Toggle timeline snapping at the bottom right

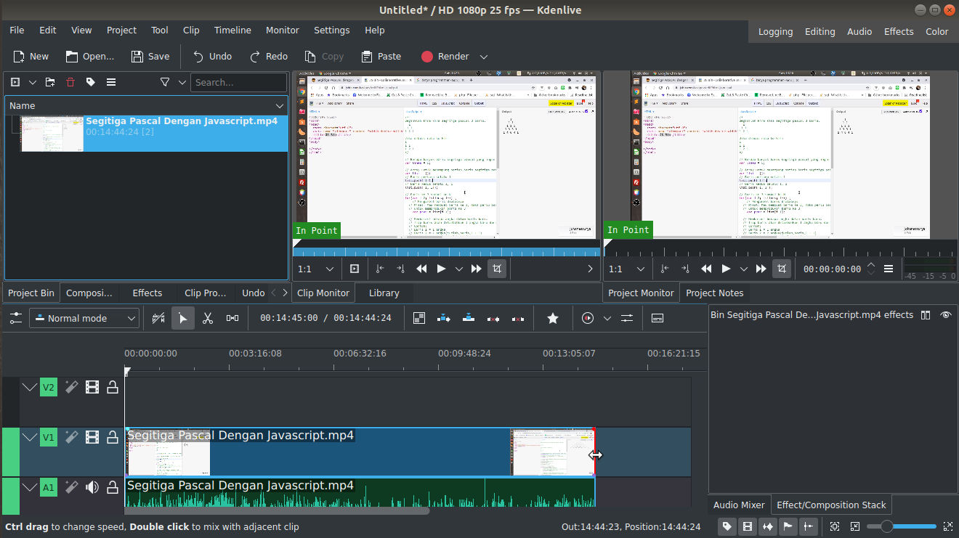(809, 526)
